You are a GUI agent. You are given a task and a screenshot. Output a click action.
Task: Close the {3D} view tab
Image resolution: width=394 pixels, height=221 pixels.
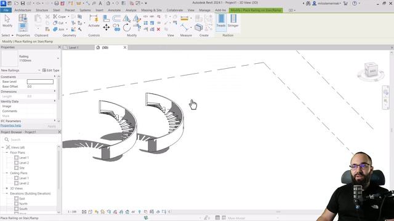tap(125, 47)
